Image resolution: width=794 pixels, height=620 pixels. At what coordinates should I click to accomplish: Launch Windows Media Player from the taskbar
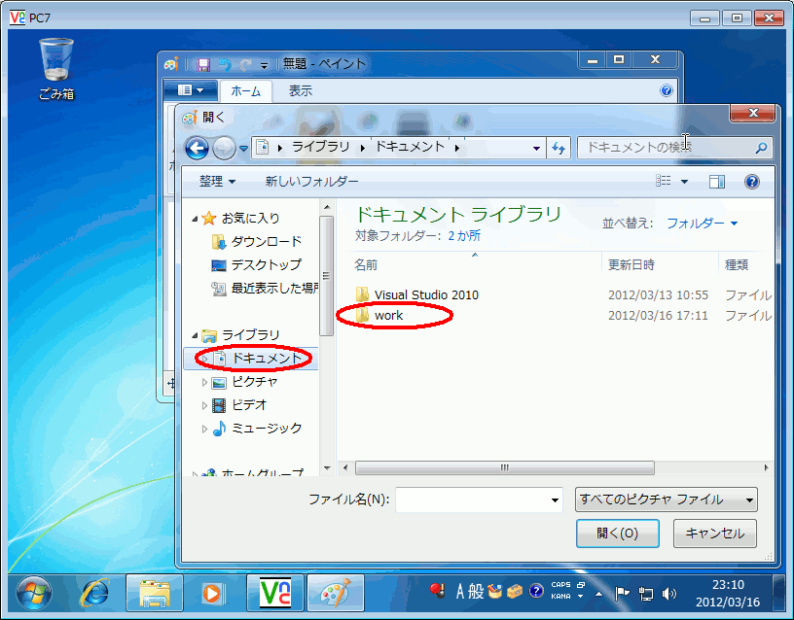(211, 592)
